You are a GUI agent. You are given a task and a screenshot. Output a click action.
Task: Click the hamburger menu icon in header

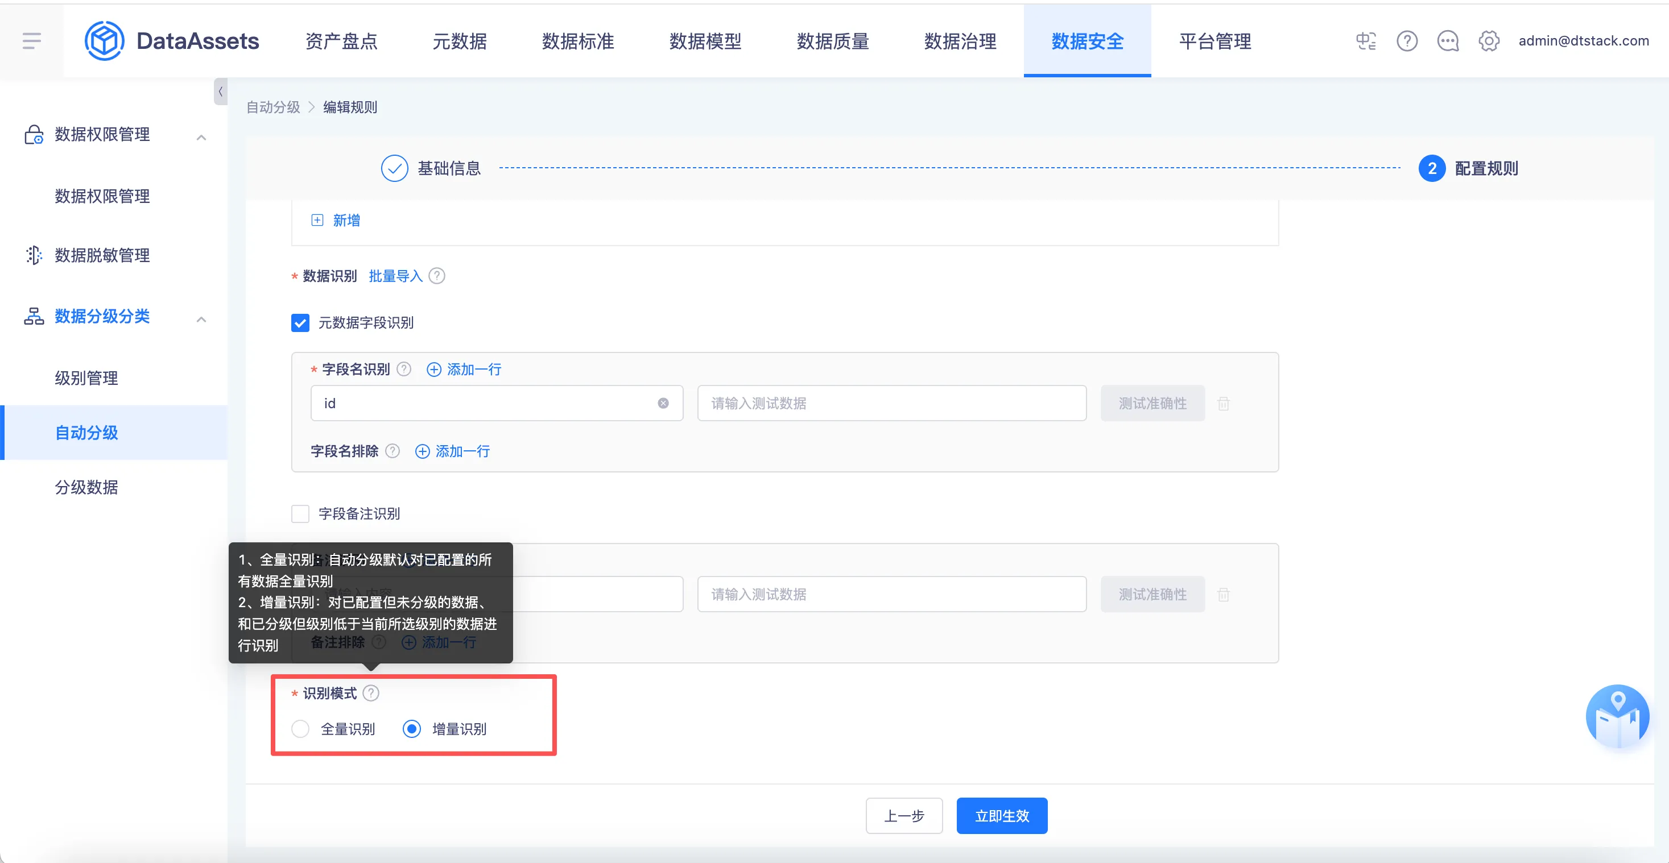pos(31,41)
